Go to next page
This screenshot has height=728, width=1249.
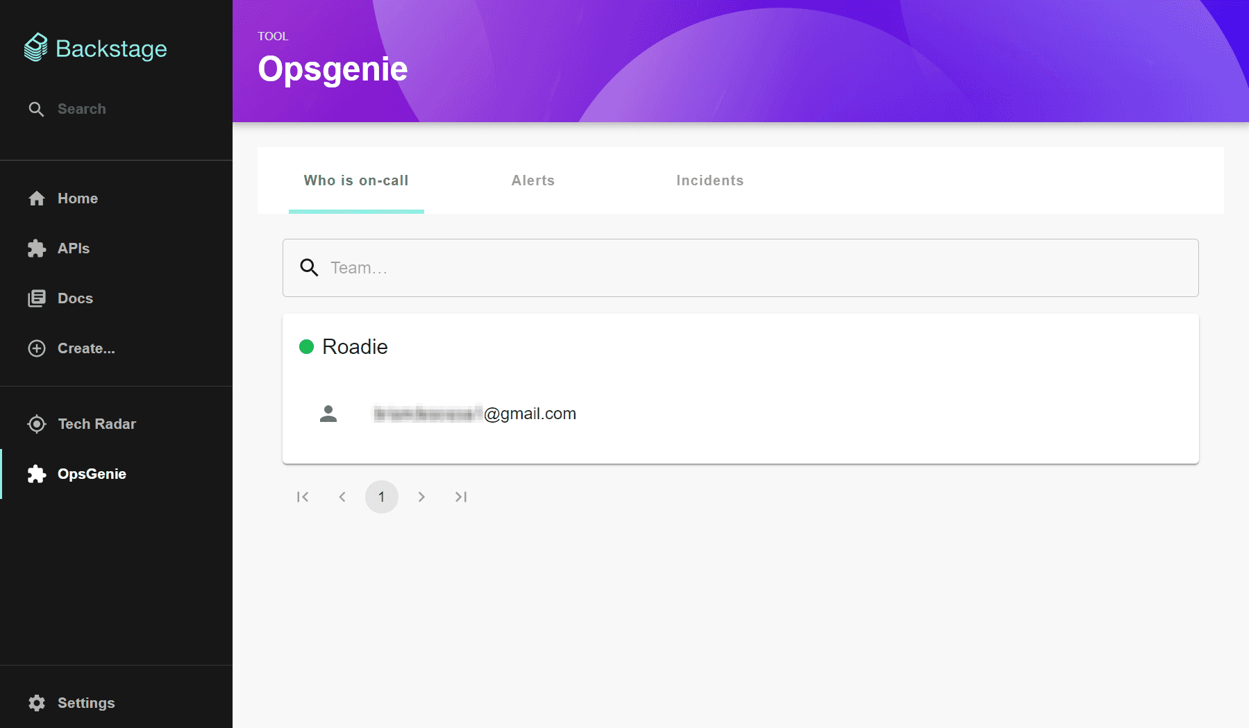coord(421,497)
